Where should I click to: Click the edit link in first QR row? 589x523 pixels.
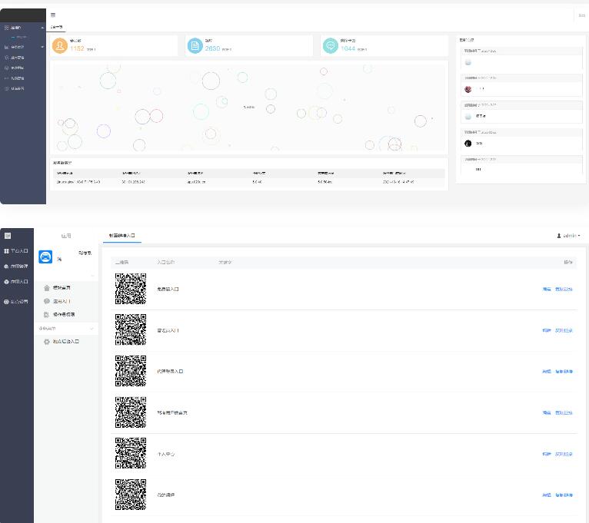coord(546,290)
